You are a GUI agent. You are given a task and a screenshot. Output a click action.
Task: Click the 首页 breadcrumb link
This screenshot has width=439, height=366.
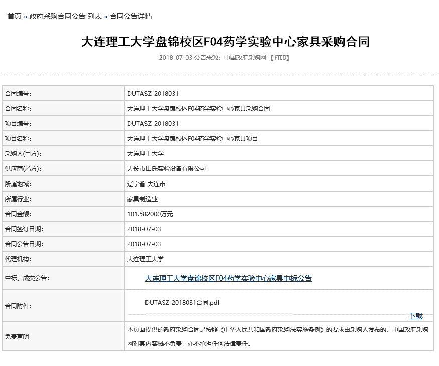coord(14,16)
